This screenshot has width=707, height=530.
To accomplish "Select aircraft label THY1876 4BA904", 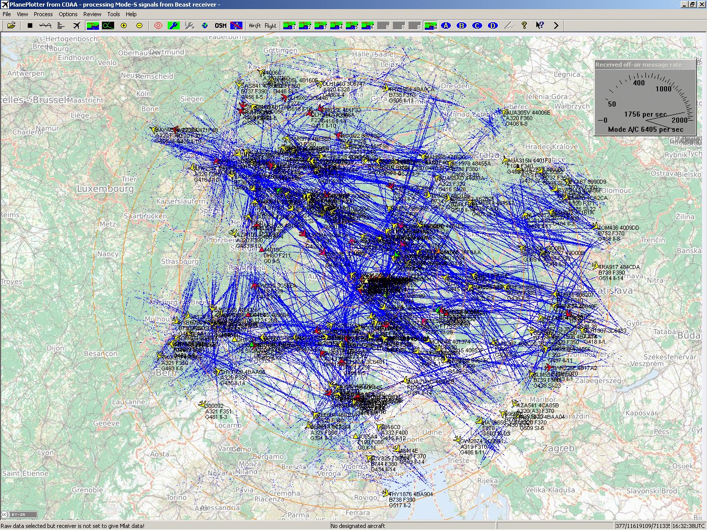I will [411, 494].
